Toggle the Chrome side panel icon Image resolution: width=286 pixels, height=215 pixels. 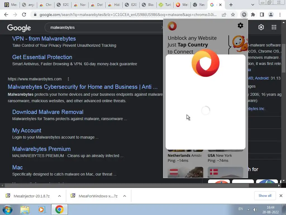[x=262, y=15]
